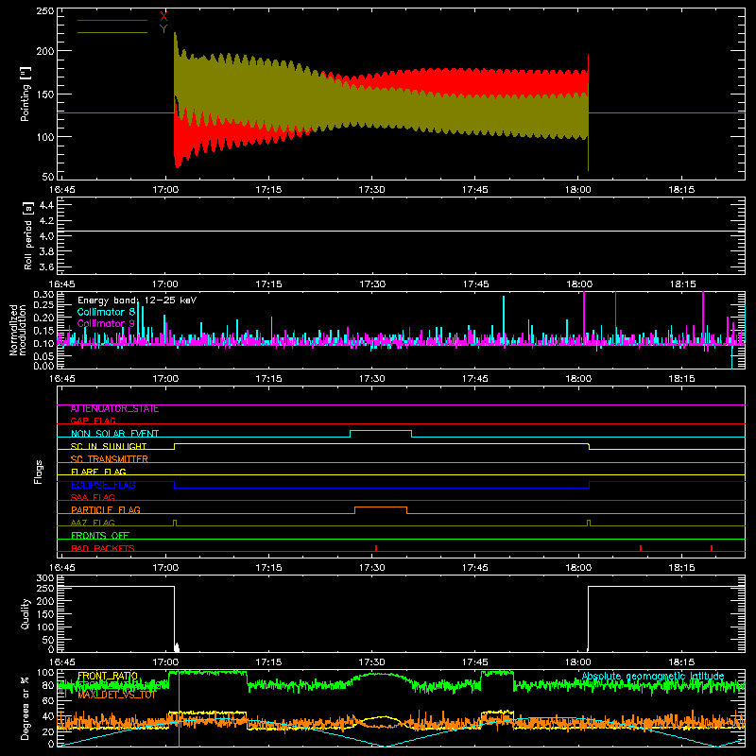Click the Pointing axis title

click(26, 94)
